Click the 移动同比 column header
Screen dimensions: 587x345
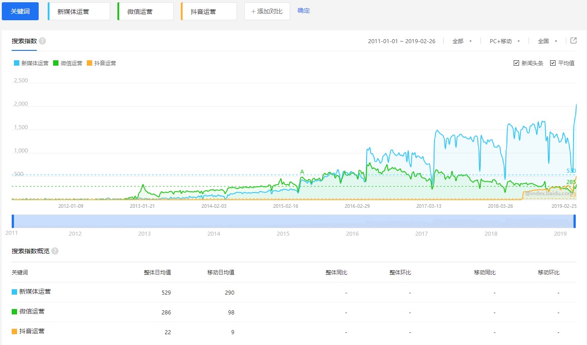coord(485,273)
